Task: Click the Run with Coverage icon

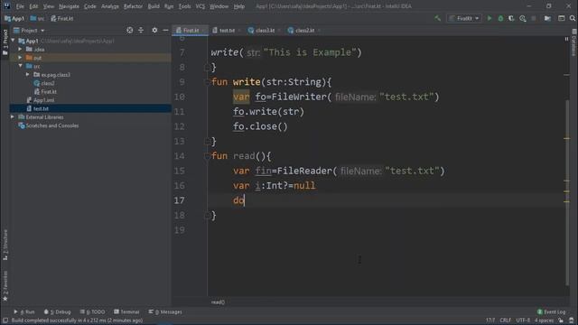Action: coord(511,18)
